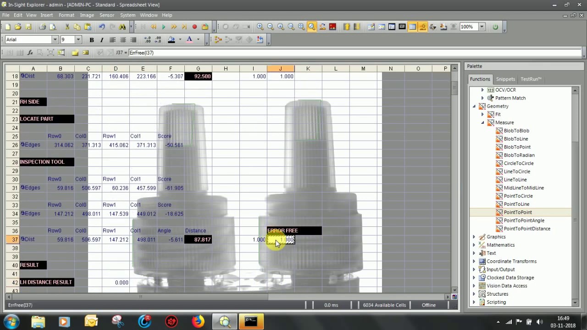
Task: Switch to the TestRun tab
Action: [531, 79]
